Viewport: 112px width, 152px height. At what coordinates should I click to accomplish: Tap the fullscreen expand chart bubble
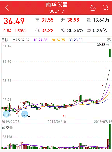[24, 114]
